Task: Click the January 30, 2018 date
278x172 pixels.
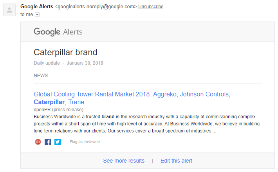Action: coord(85,63)
